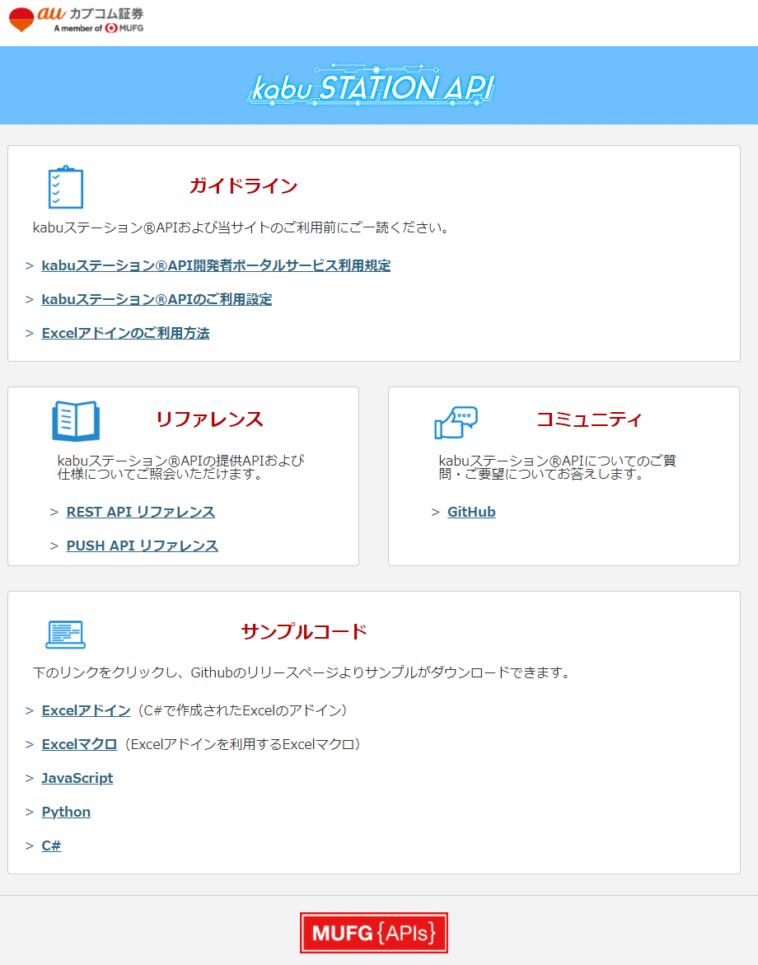Select the MUFG circle logo in header
Screen dimensions: 758x965
click(x=110, y=26)
